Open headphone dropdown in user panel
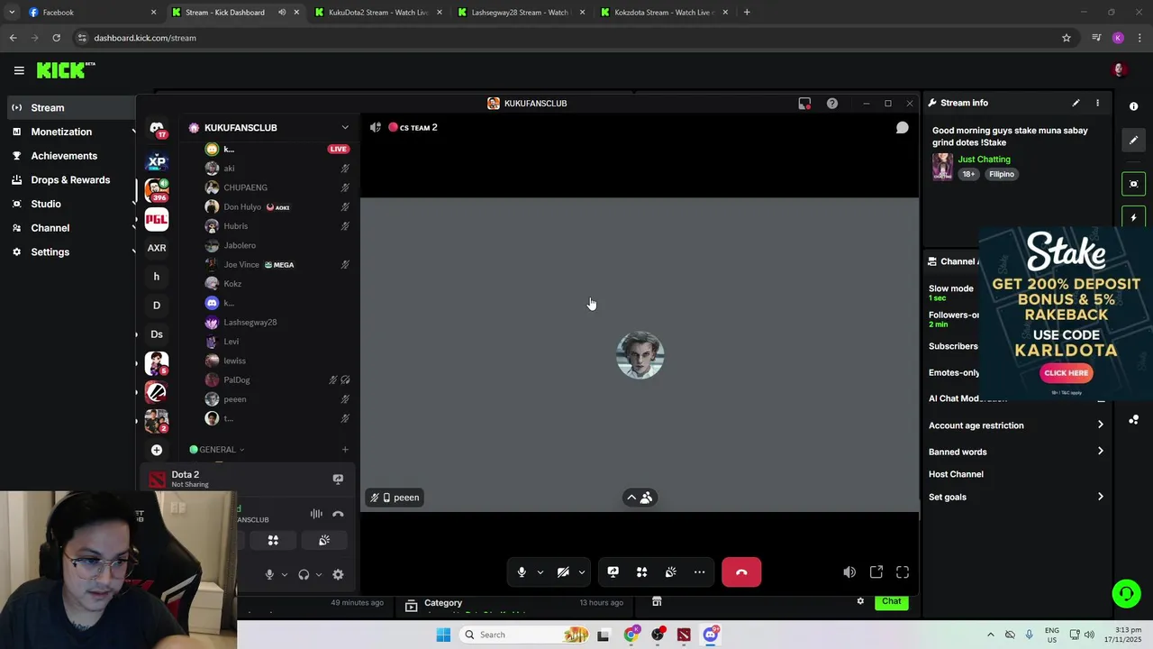This screenshot has width=1153, height=649. [x=318, y=574]
